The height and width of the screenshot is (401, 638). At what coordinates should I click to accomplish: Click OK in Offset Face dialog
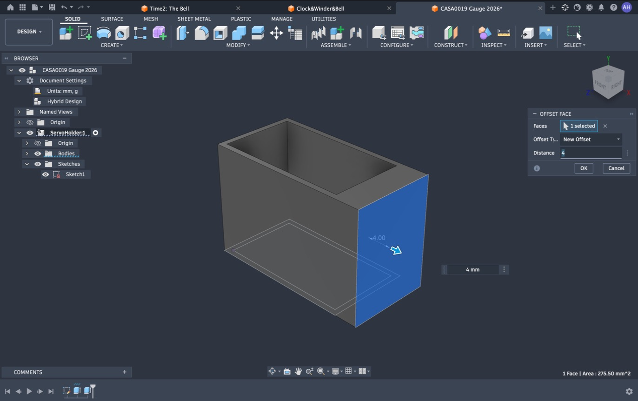[x=584, y=168]
